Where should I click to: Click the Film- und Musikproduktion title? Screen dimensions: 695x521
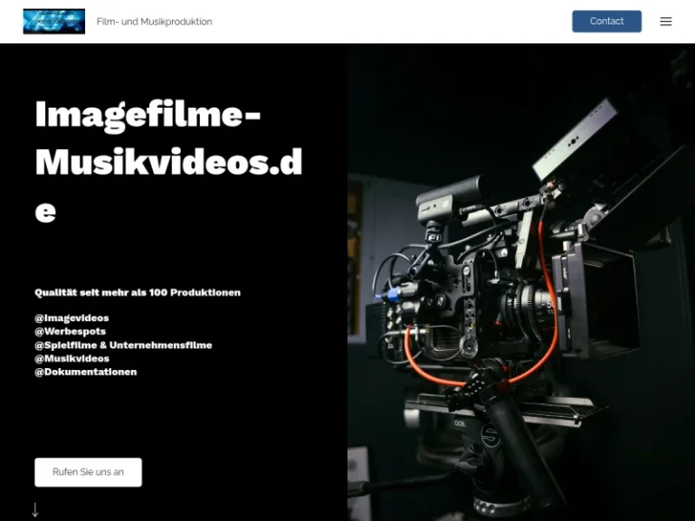[x=154, y=22]
